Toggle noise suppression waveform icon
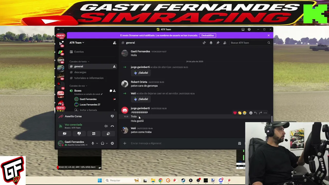 tap(106, 126)
